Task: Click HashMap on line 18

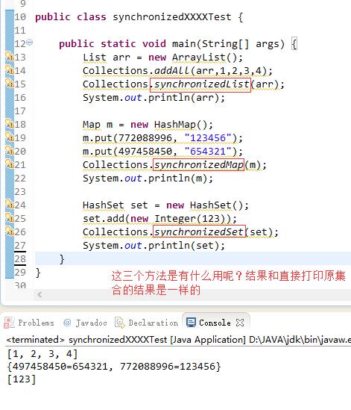Action: [175, 125]
